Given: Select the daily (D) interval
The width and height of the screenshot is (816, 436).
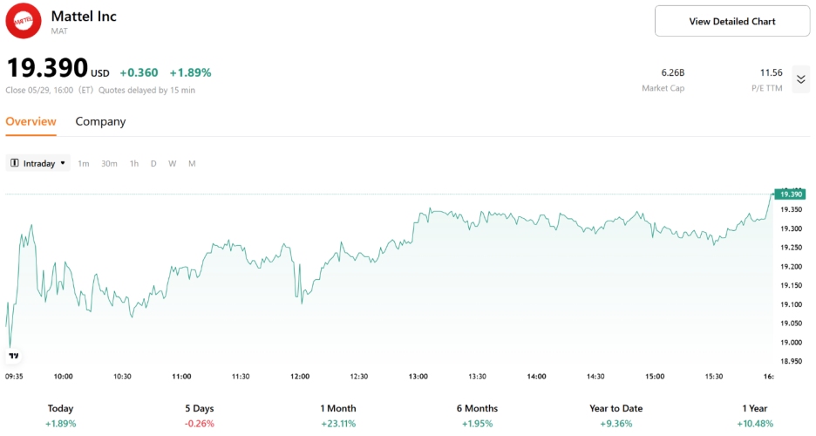Looking at the screenshot, I should pos(153,164).
